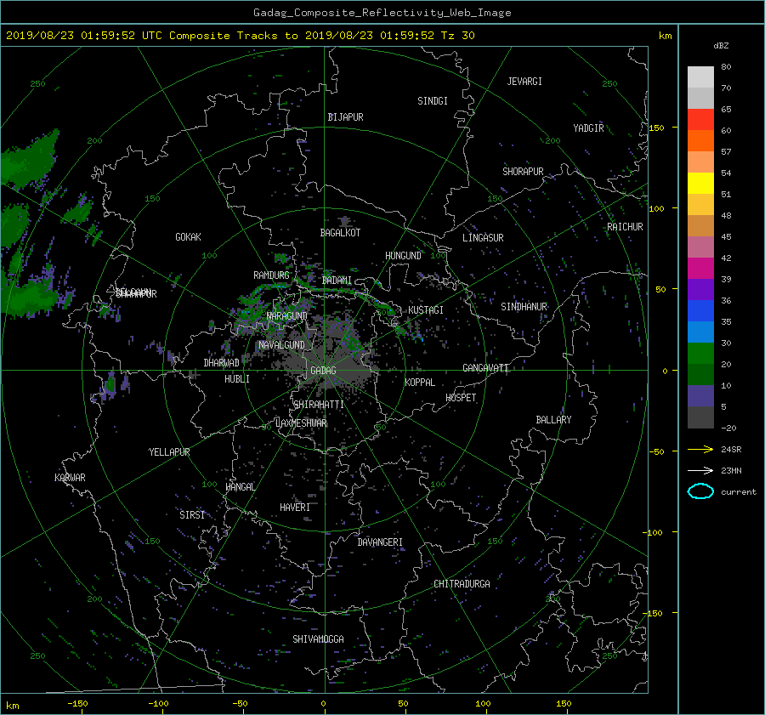The image size is (765, 715).
Task: Click the SHIVAMOGGA city label
Action: pyautogui.click(x=318, y=639)
